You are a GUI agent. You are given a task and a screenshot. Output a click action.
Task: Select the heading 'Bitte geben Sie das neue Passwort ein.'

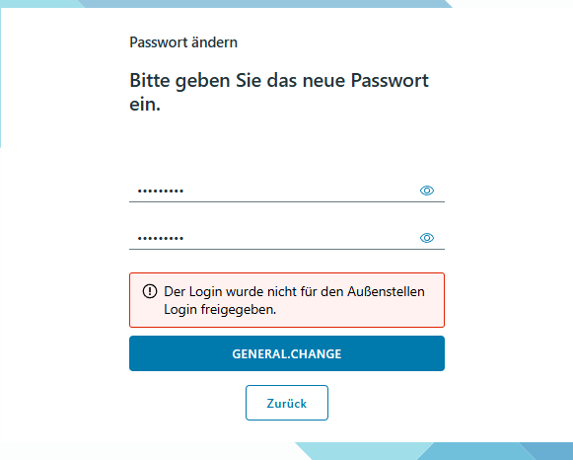coord(279,92)
